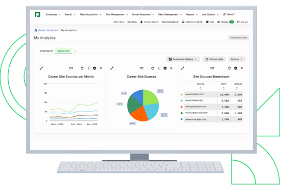Close the Site Sources Breakdown widget
The width and height of the screenshot is (281, 187).
(x=242, y=68)
